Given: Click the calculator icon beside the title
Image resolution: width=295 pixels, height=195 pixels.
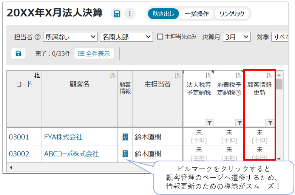Looking at the screenshot, I should (117, 14).
